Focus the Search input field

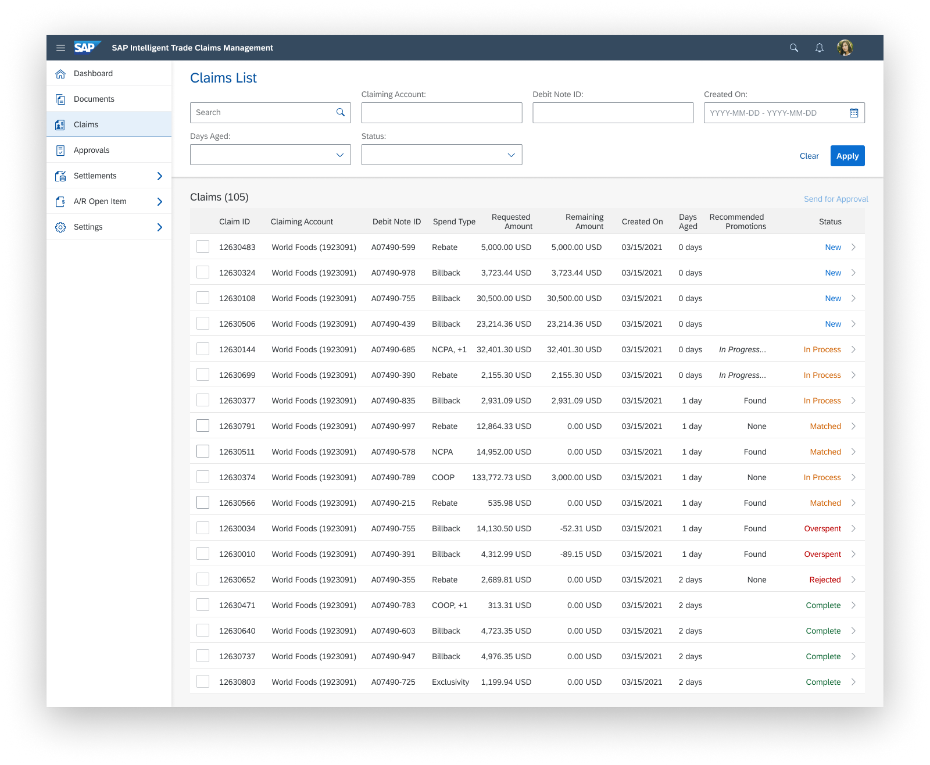tap(270, 113)
